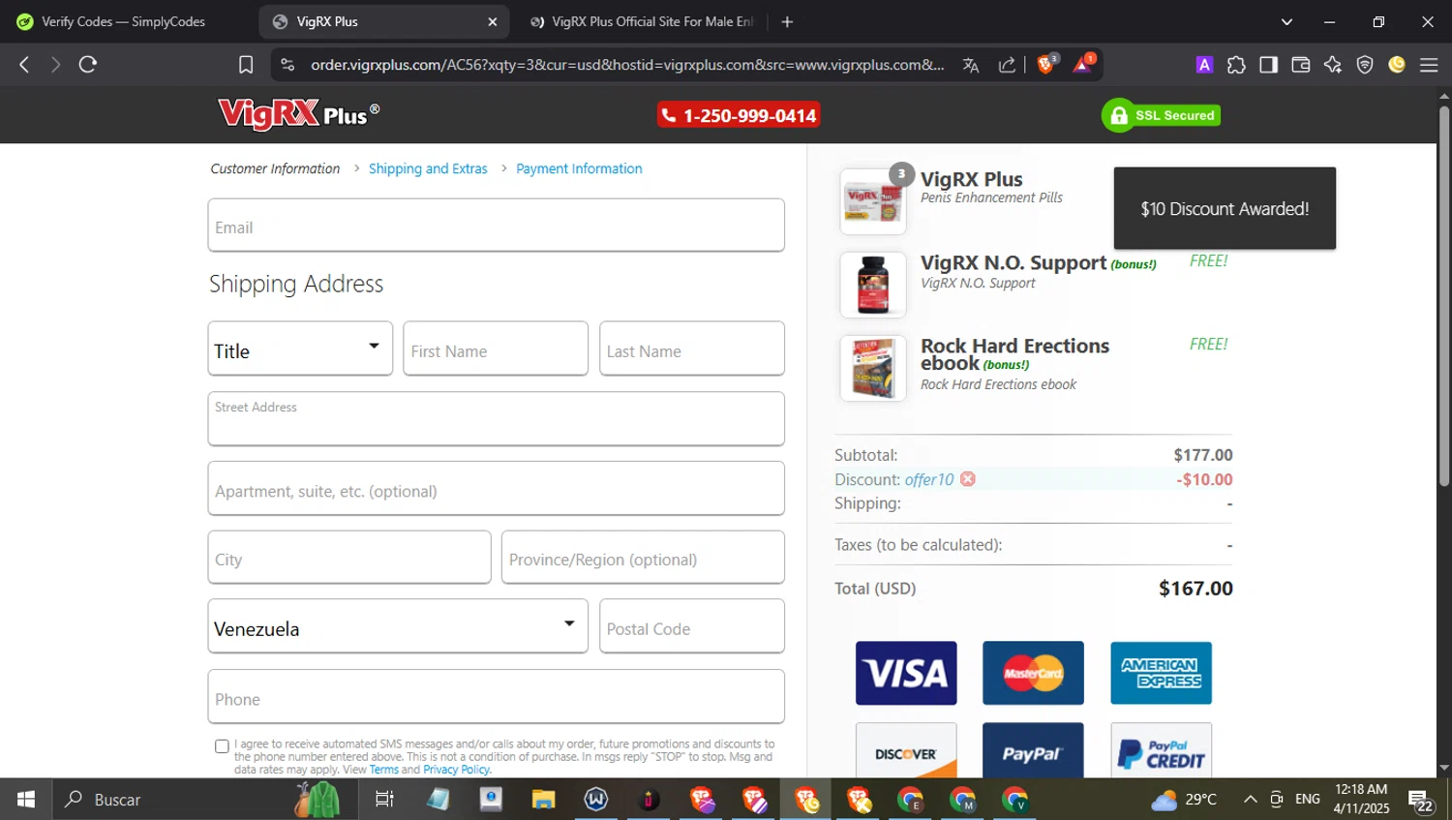Open the notification center icon
The height and width of the screenshot is (820, 1452).
(1421, 801)
